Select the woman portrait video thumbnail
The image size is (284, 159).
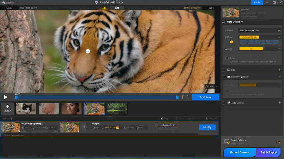[x=72, y=109]
